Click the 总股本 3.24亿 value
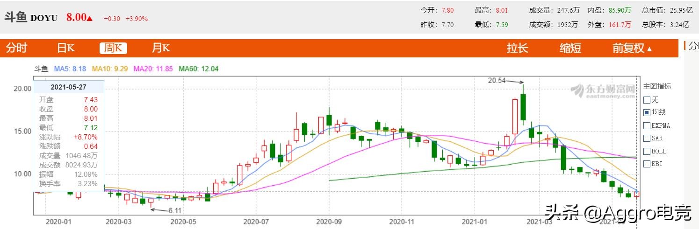Screen dimensions: 699x229 pyautogui.click(x=679, y=24)
